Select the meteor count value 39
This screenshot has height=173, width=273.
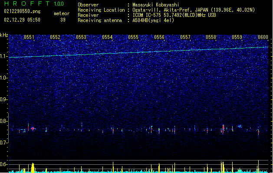pyautogui.click(x=63, y=20)
